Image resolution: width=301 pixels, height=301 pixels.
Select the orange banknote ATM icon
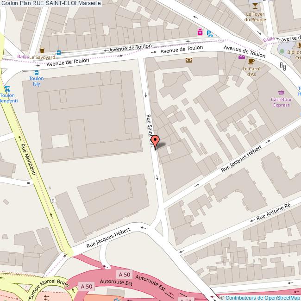tap(189, 60)
